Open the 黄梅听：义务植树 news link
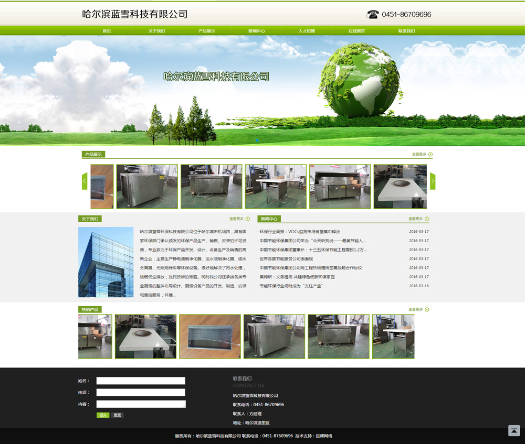Image resolution: width=525 pixels, height=444 pixels. click(297, 277)
